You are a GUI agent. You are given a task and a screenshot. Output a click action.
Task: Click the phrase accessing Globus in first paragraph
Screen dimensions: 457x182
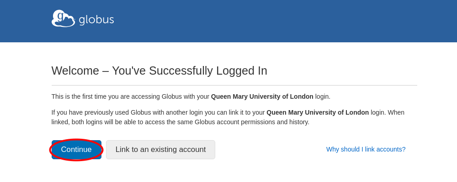pyautogui.click(x=156, y=96)
